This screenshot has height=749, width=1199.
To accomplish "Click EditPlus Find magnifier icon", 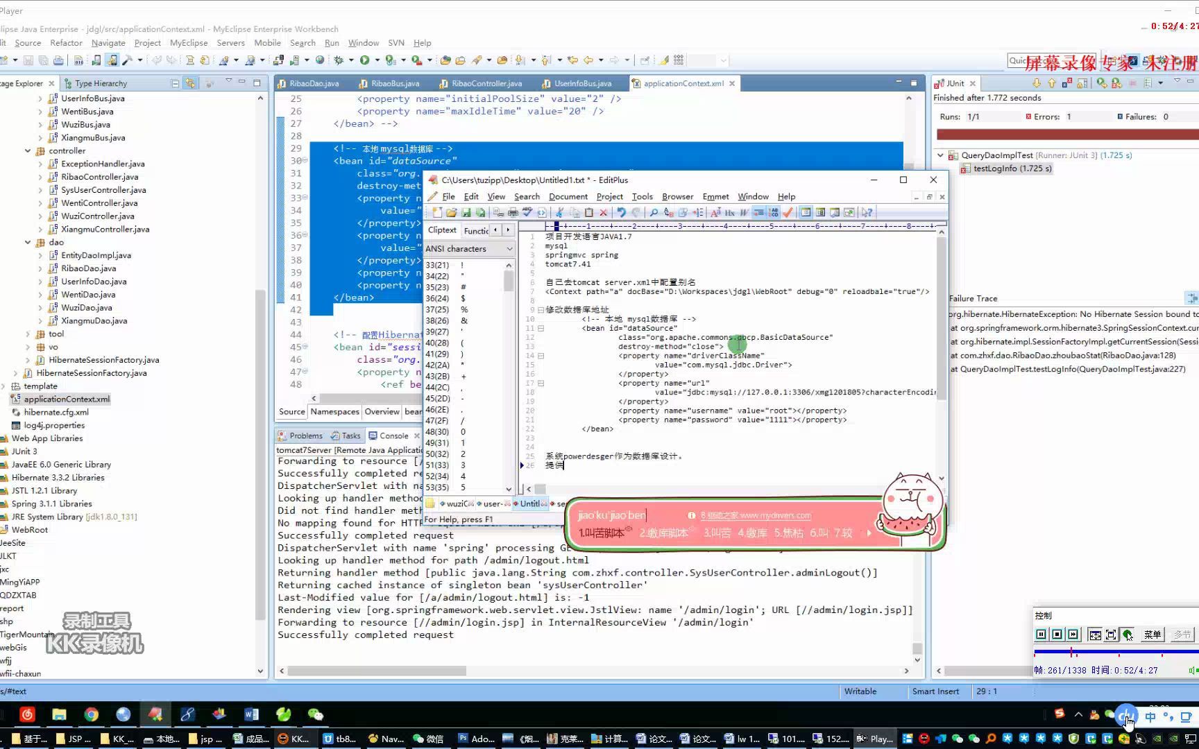I will (654, 212).
